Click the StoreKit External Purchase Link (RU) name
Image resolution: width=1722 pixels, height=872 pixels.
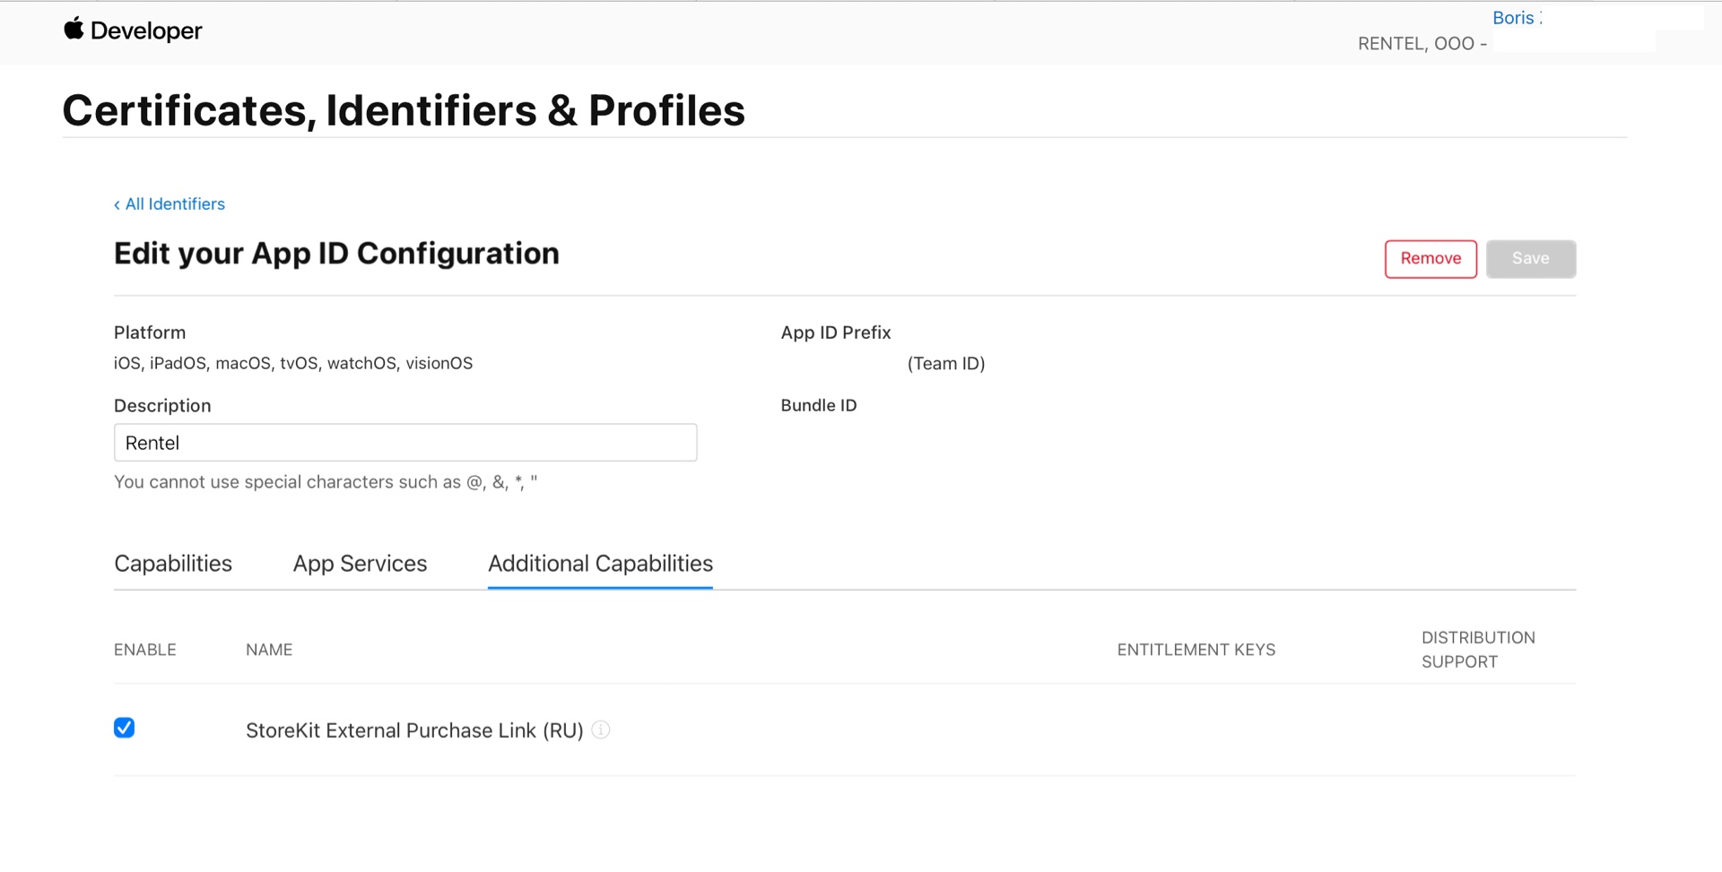tap(414, 730)
